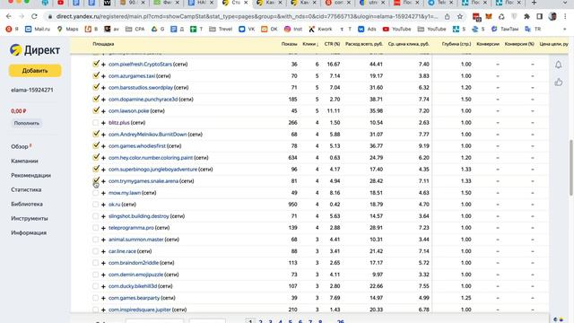Open Статистика in the sidebar
The width and height of the screenshot is (574, 323).
coord(26,189)
